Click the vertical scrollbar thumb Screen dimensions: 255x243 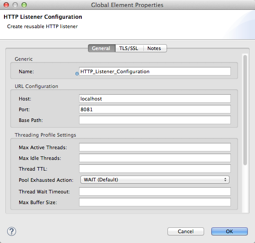(x=245, y=110)
